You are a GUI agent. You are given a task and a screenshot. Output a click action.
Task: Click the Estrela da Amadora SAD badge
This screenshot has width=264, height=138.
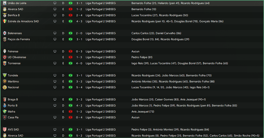[5, 21]
